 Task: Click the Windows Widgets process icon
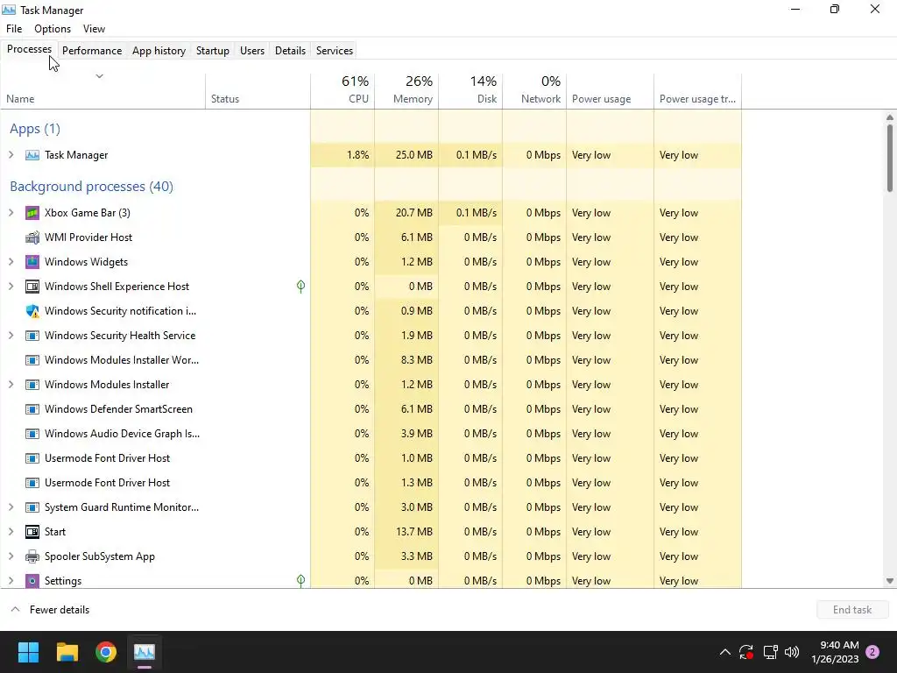[x=32, y=262]
